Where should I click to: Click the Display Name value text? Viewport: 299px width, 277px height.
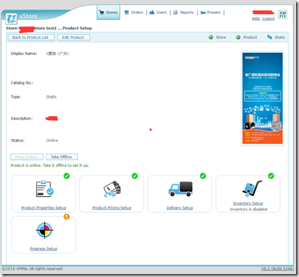click(x=57, y=54)
